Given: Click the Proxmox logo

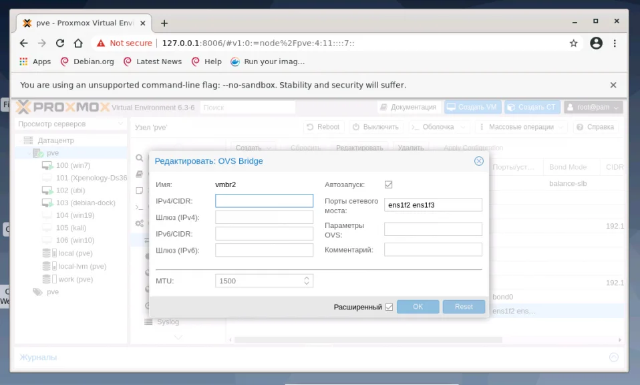Looking at the screenshot, I should point(63,108).
